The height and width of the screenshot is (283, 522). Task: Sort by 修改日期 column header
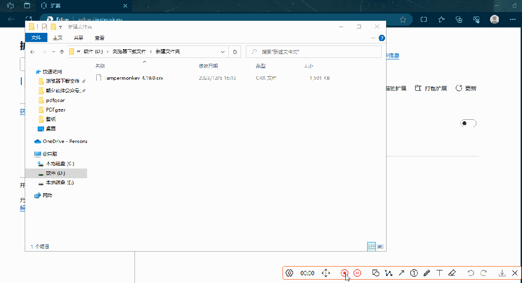209,66
